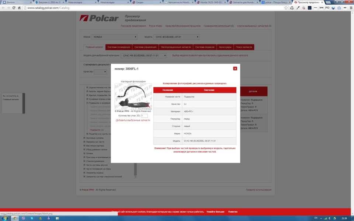The image size is (354, 221).
Task: Click the quantity input field
Action: pos(144,116)
